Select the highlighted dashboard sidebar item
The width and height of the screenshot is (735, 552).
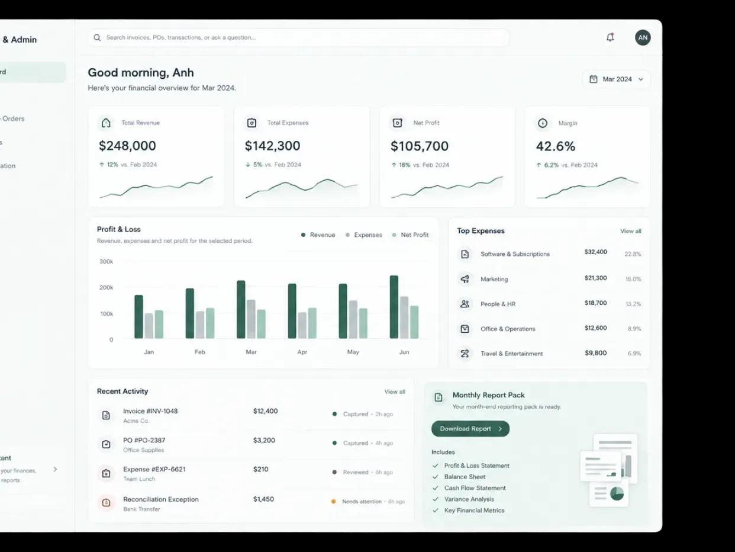point(33,72)
